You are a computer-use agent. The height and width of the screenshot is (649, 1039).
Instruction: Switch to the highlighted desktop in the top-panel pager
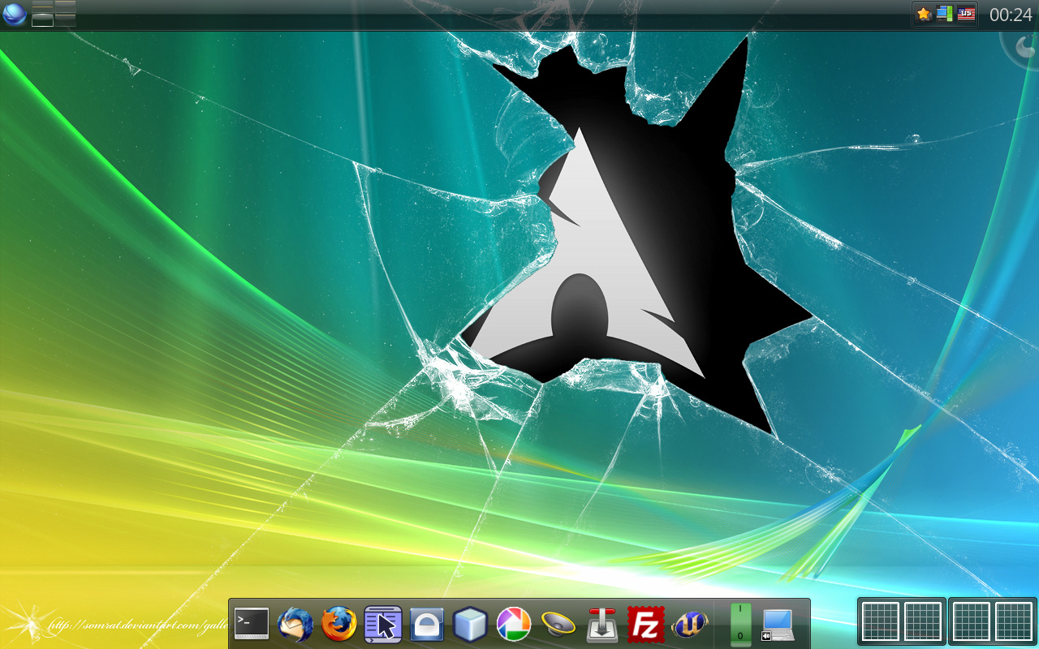click(42, 20)
